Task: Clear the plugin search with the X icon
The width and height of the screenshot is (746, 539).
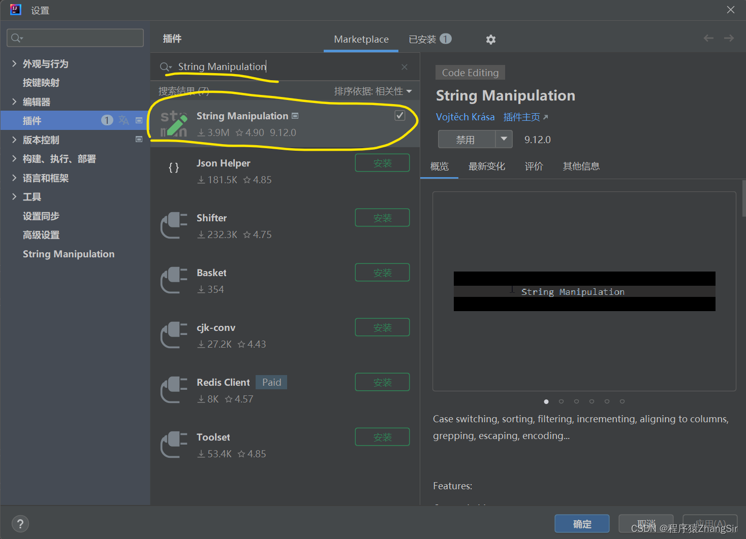Action: pyautogui.click(x=405, y=67)
